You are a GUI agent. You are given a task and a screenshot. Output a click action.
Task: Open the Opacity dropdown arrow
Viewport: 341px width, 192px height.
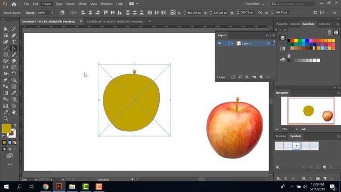(x=53, y=13)
